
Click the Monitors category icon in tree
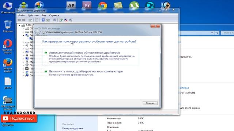pos(27,59)
